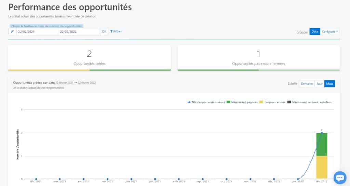
Task: Open the chat support bubble icon
Action: coord(340,178)
